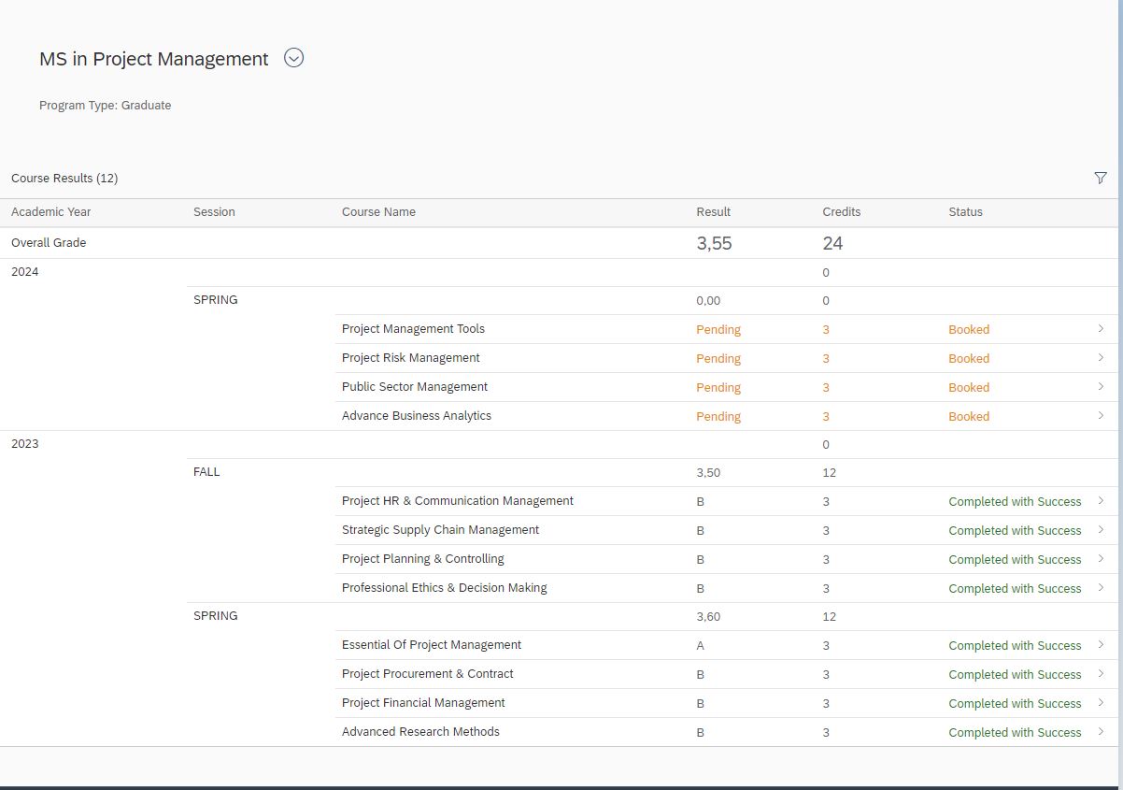Click the Session column header

tap(214, 212)
